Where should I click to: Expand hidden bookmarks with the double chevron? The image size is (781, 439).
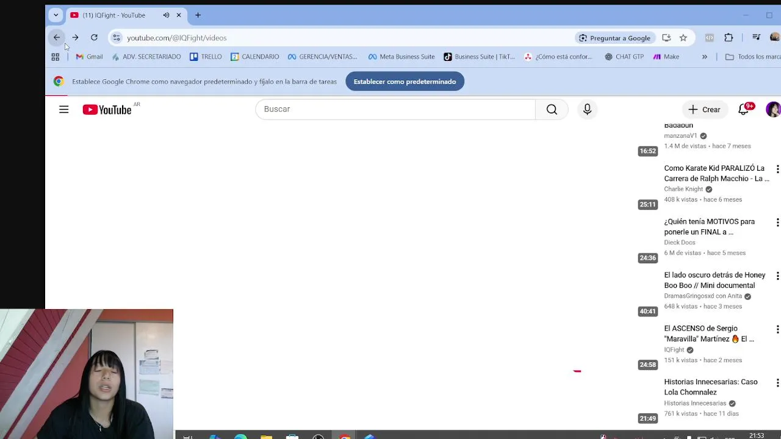(x=705, y=57)
